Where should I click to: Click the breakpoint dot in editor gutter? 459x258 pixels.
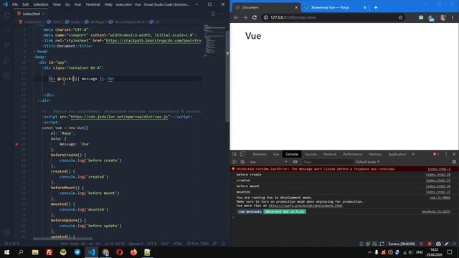pyautogui.click(x=16, y=144)
